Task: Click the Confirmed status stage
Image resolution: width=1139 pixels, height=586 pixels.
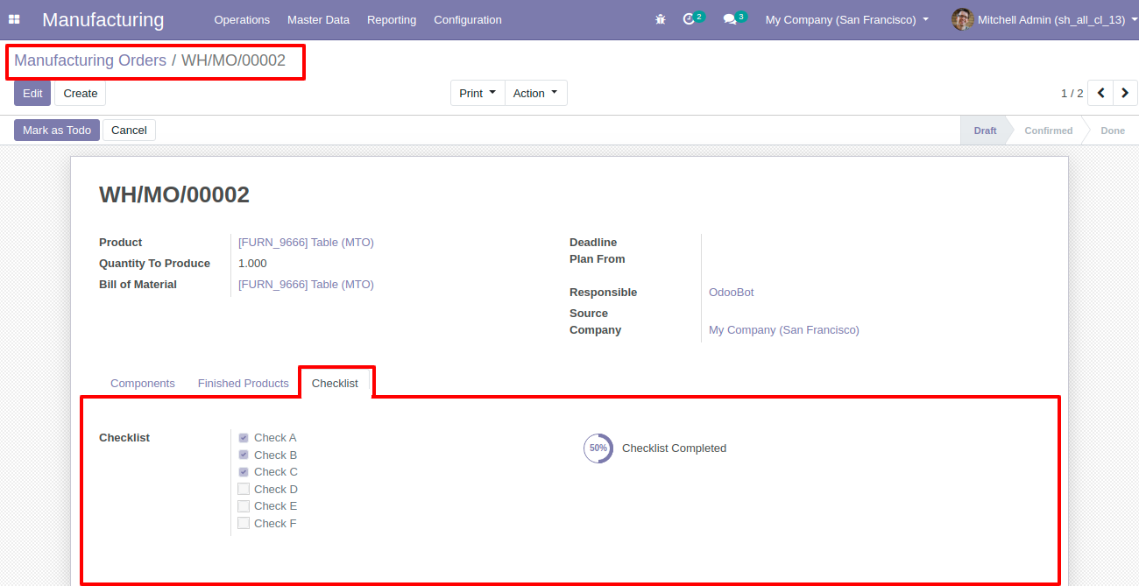Action: pyautogui.click(x=1048, y=131)
